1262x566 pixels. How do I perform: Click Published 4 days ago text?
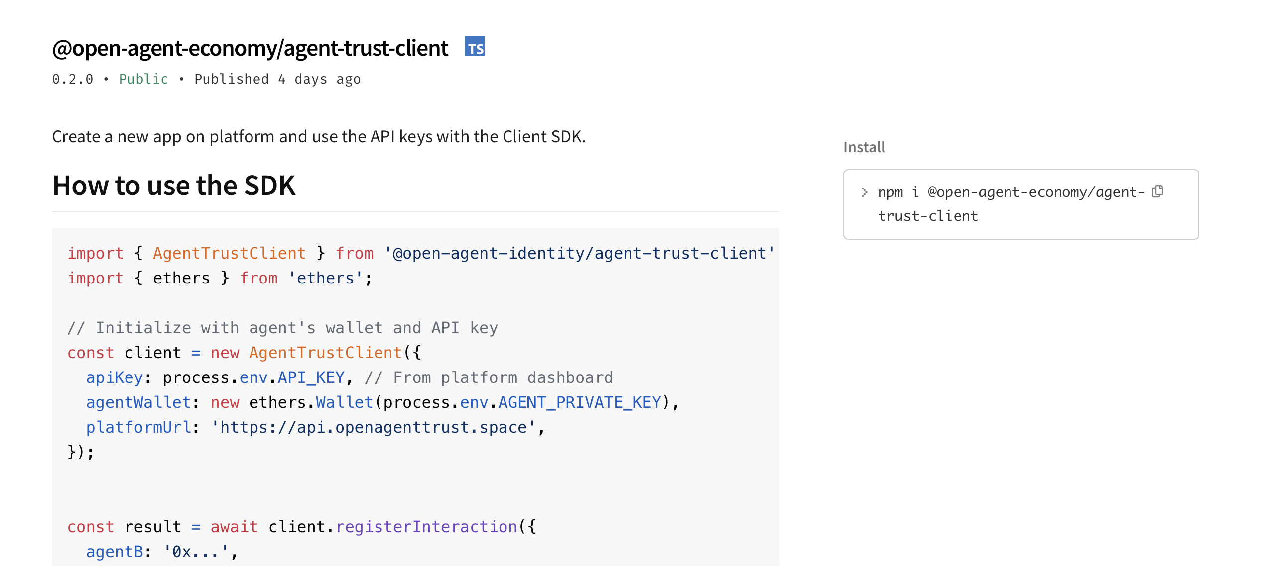pyautogui.click(x=277, y=79)
